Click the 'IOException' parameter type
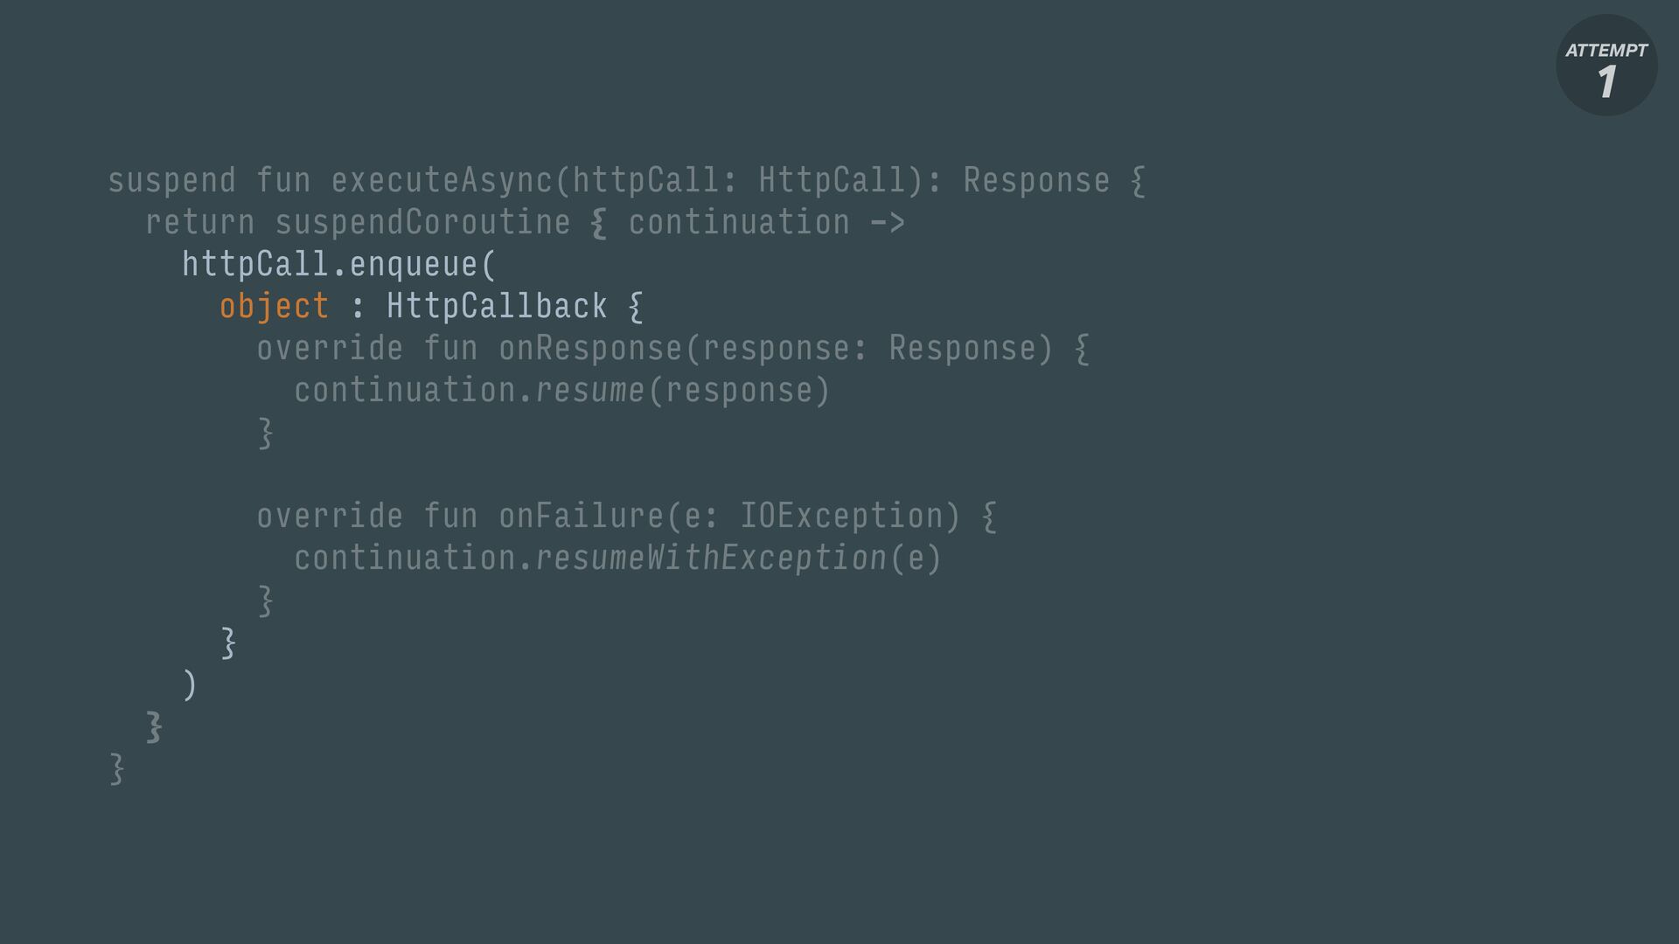 tap(841, 517)
